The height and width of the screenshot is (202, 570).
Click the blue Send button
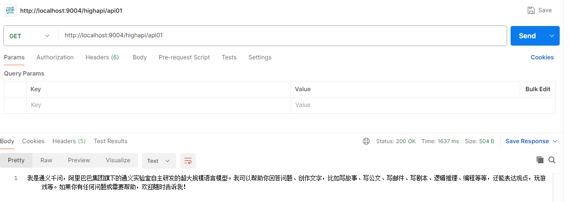pos(527,36)
